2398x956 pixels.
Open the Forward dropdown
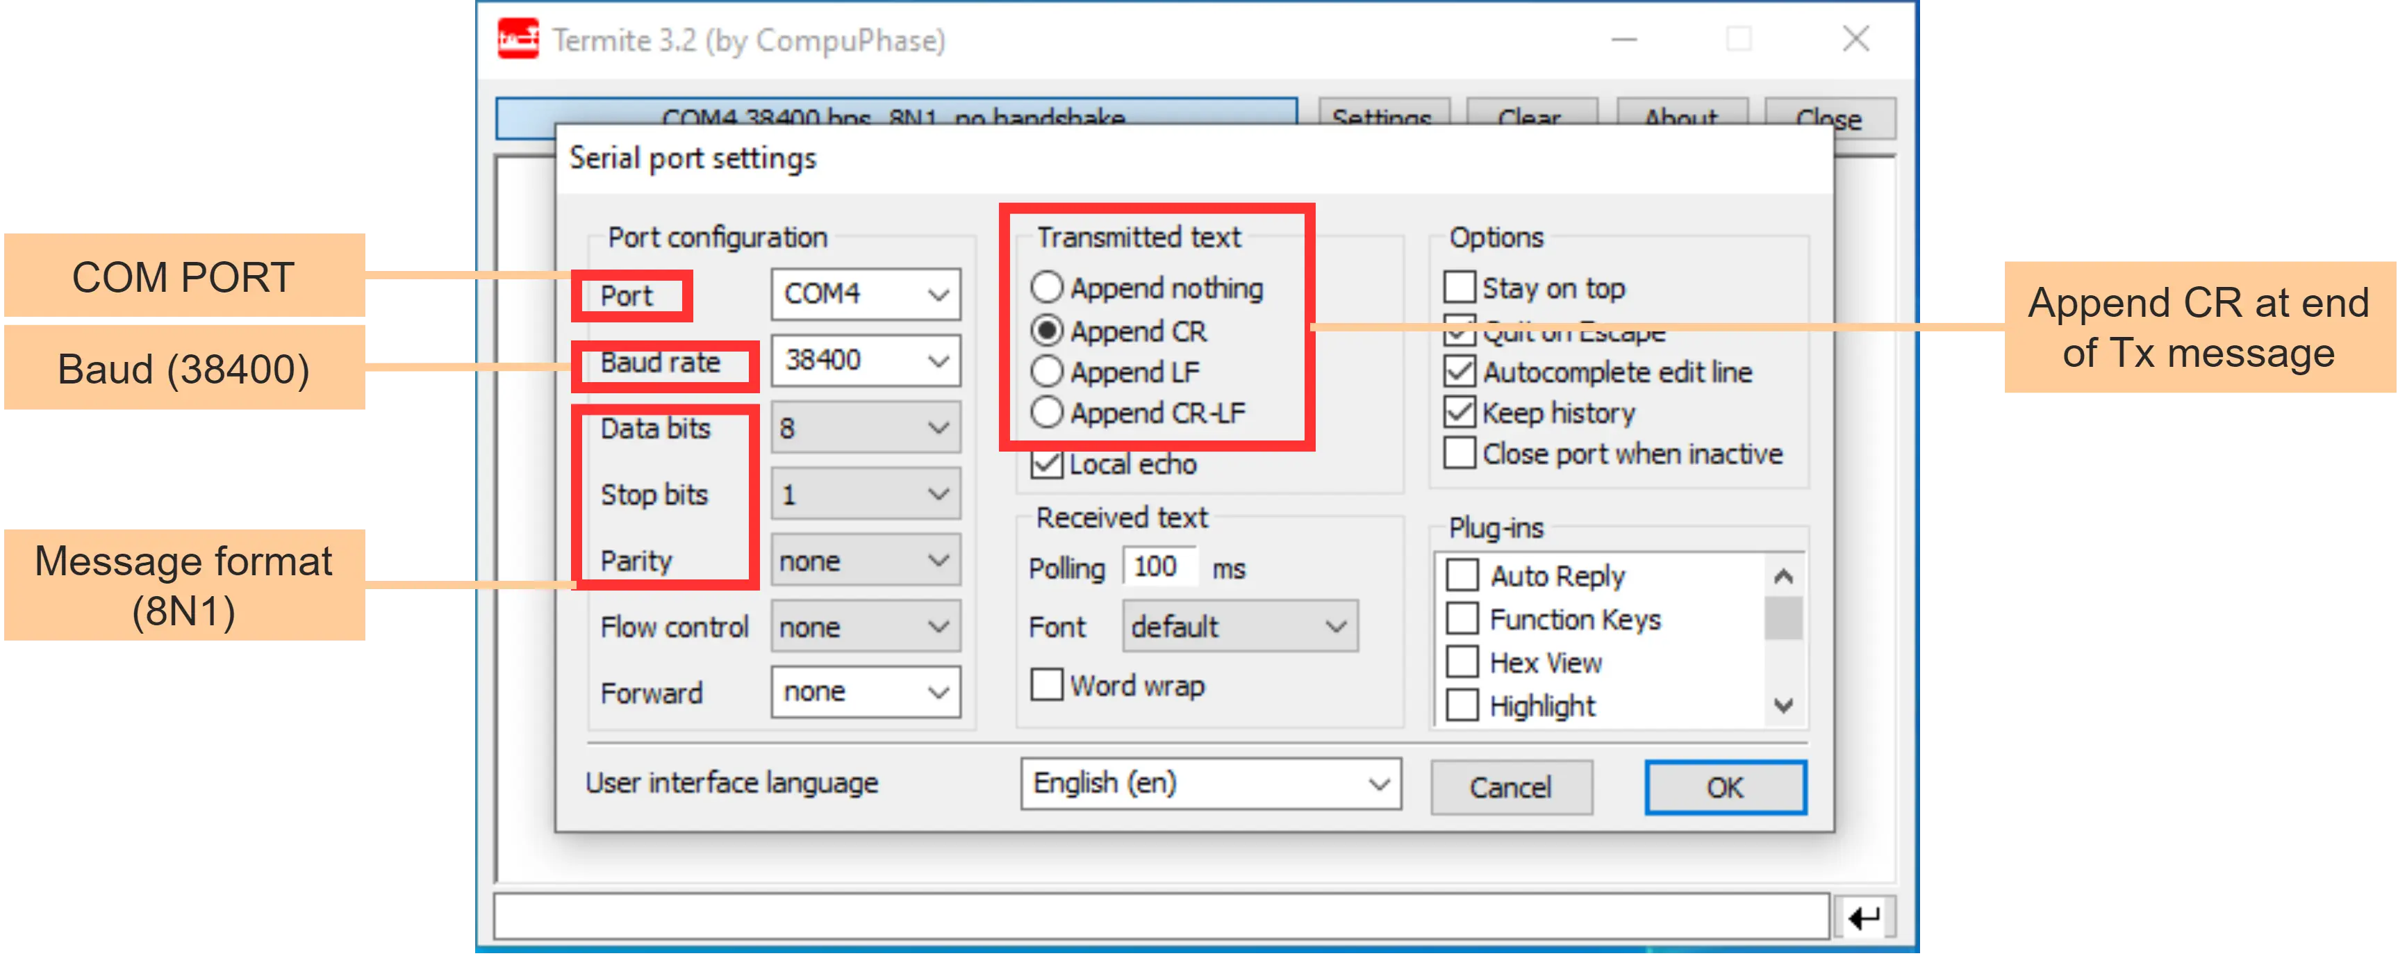point(865,691)
